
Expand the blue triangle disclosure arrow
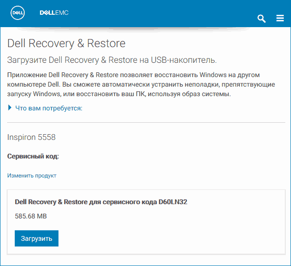(x=10, y=108)
